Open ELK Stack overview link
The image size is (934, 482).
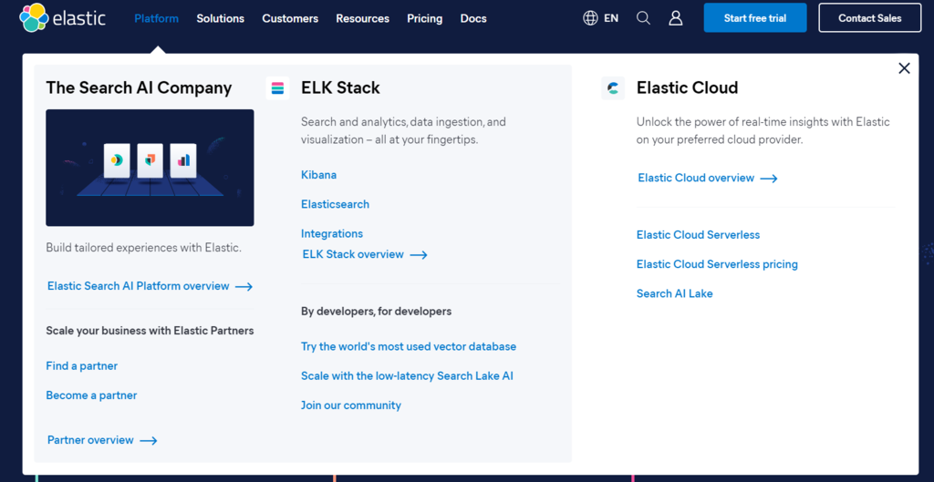coord(353,254)
